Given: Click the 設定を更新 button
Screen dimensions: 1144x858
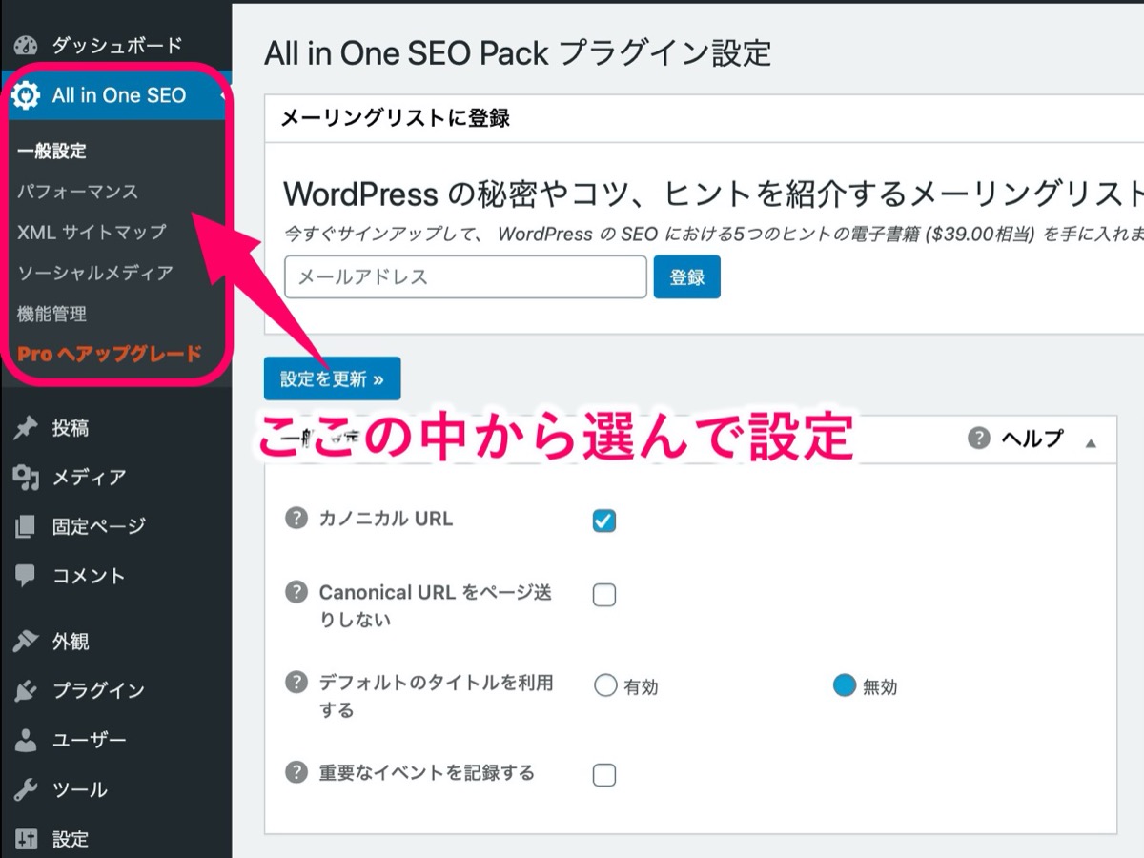Looking at the screenshot, I should click(332, 378).
